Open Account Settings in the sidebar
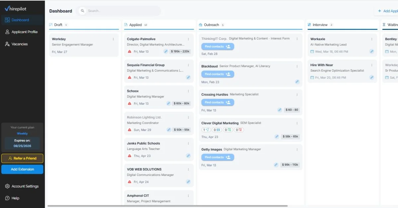This screenshot has height=208, width=398. click(x=22, y=186)
